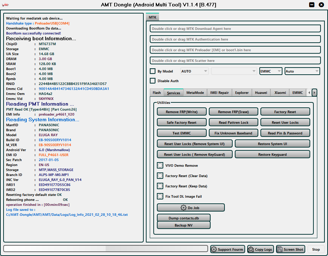The width and height of the screenshot is (328, 256).
Task: Open the IMEI Repair tab
Action: 219,93
